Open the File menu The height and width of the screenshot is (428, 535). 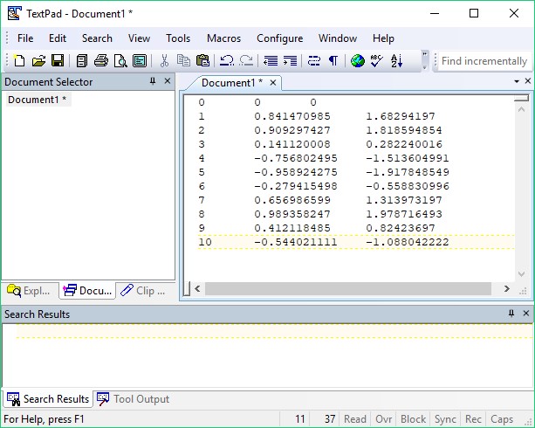tap(25, 38)
